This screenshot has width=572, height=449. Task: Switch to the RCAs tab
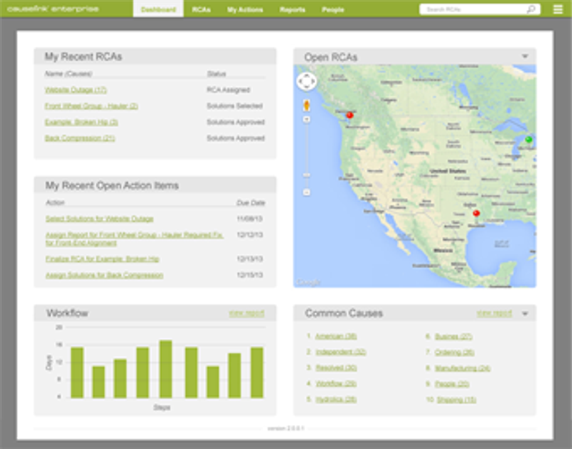point(201,9)
